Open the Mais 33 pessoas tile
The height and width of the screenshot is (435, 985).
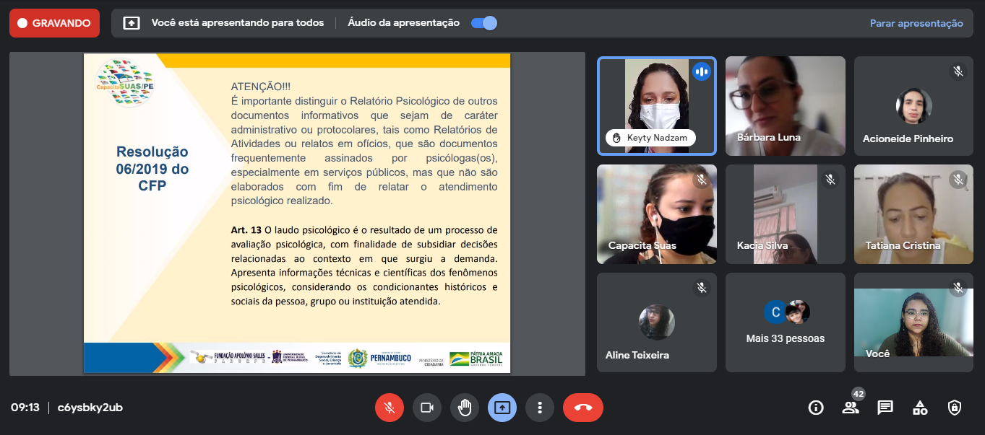(x=785, y=322)
